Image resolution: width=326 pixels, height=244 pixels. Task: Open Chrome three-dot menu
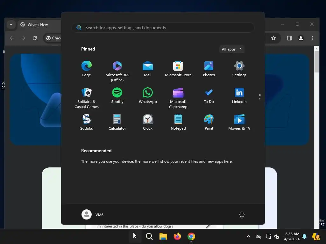click(x=312, y=38)
